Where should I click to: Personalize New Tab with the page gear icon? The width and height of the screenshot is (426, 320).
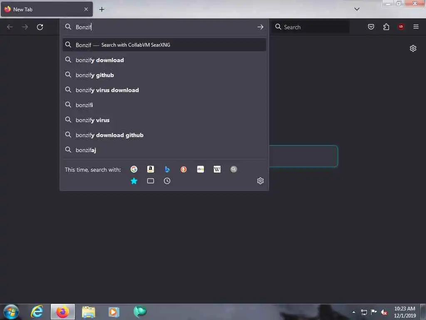click(413, 48)
